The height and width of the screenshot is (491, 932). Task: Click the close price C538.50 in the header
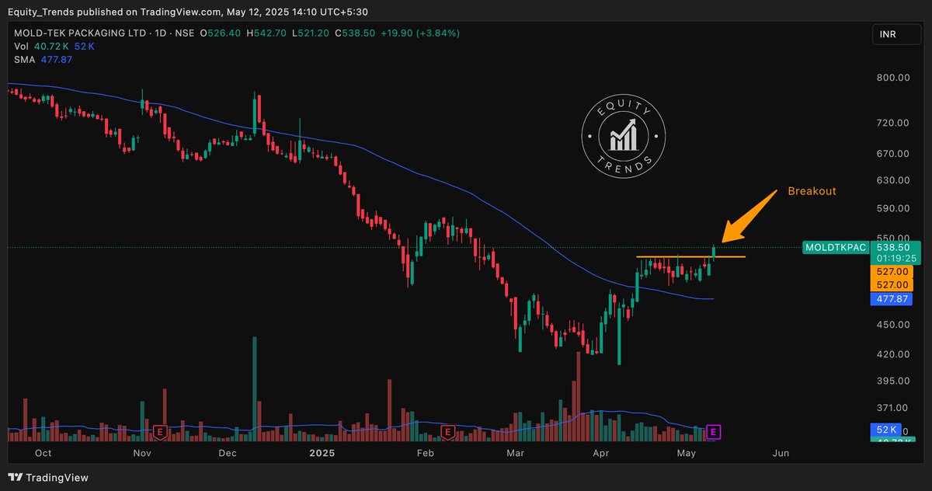pyautogui.click(x=356, y=33)
